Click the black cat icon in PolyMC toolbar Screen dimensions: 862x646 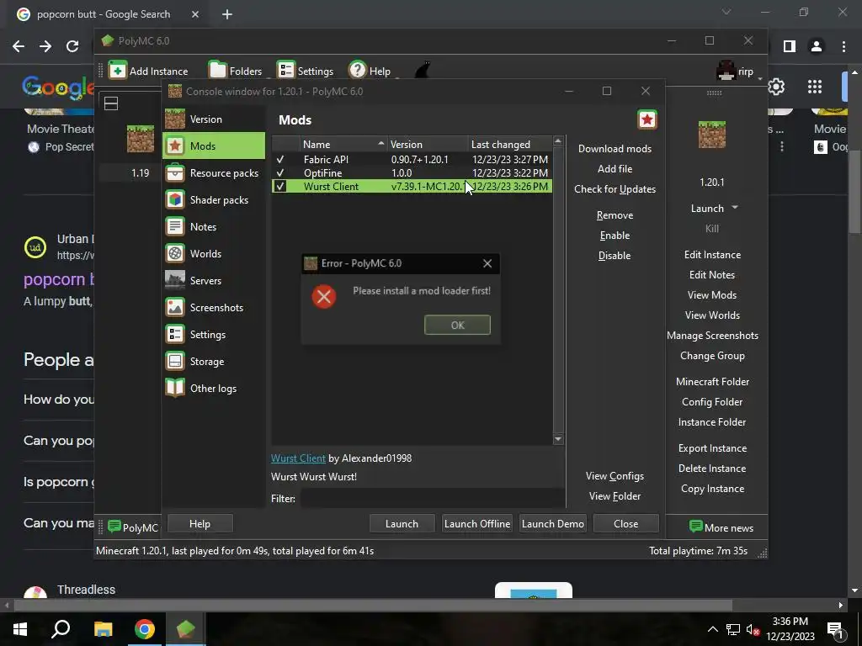coord(423,71)
